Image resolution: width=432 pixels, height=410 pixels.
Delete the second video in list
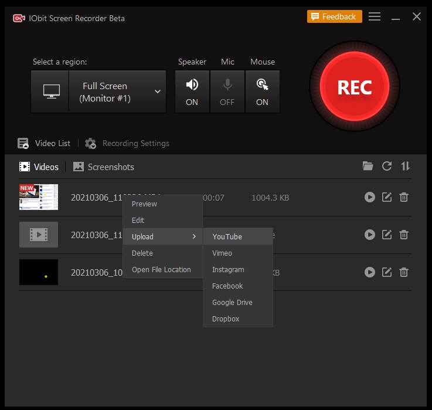click(x=404, y=235)
